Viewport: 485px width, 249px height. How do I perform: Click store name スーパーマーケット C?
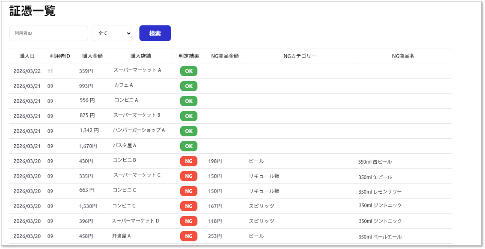[137, 175]
